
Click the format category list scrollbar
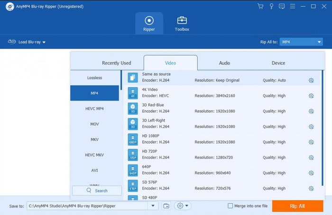pos(121,80)
